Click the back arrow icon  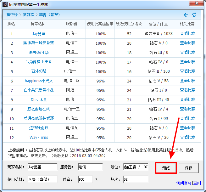click(186, 15)
